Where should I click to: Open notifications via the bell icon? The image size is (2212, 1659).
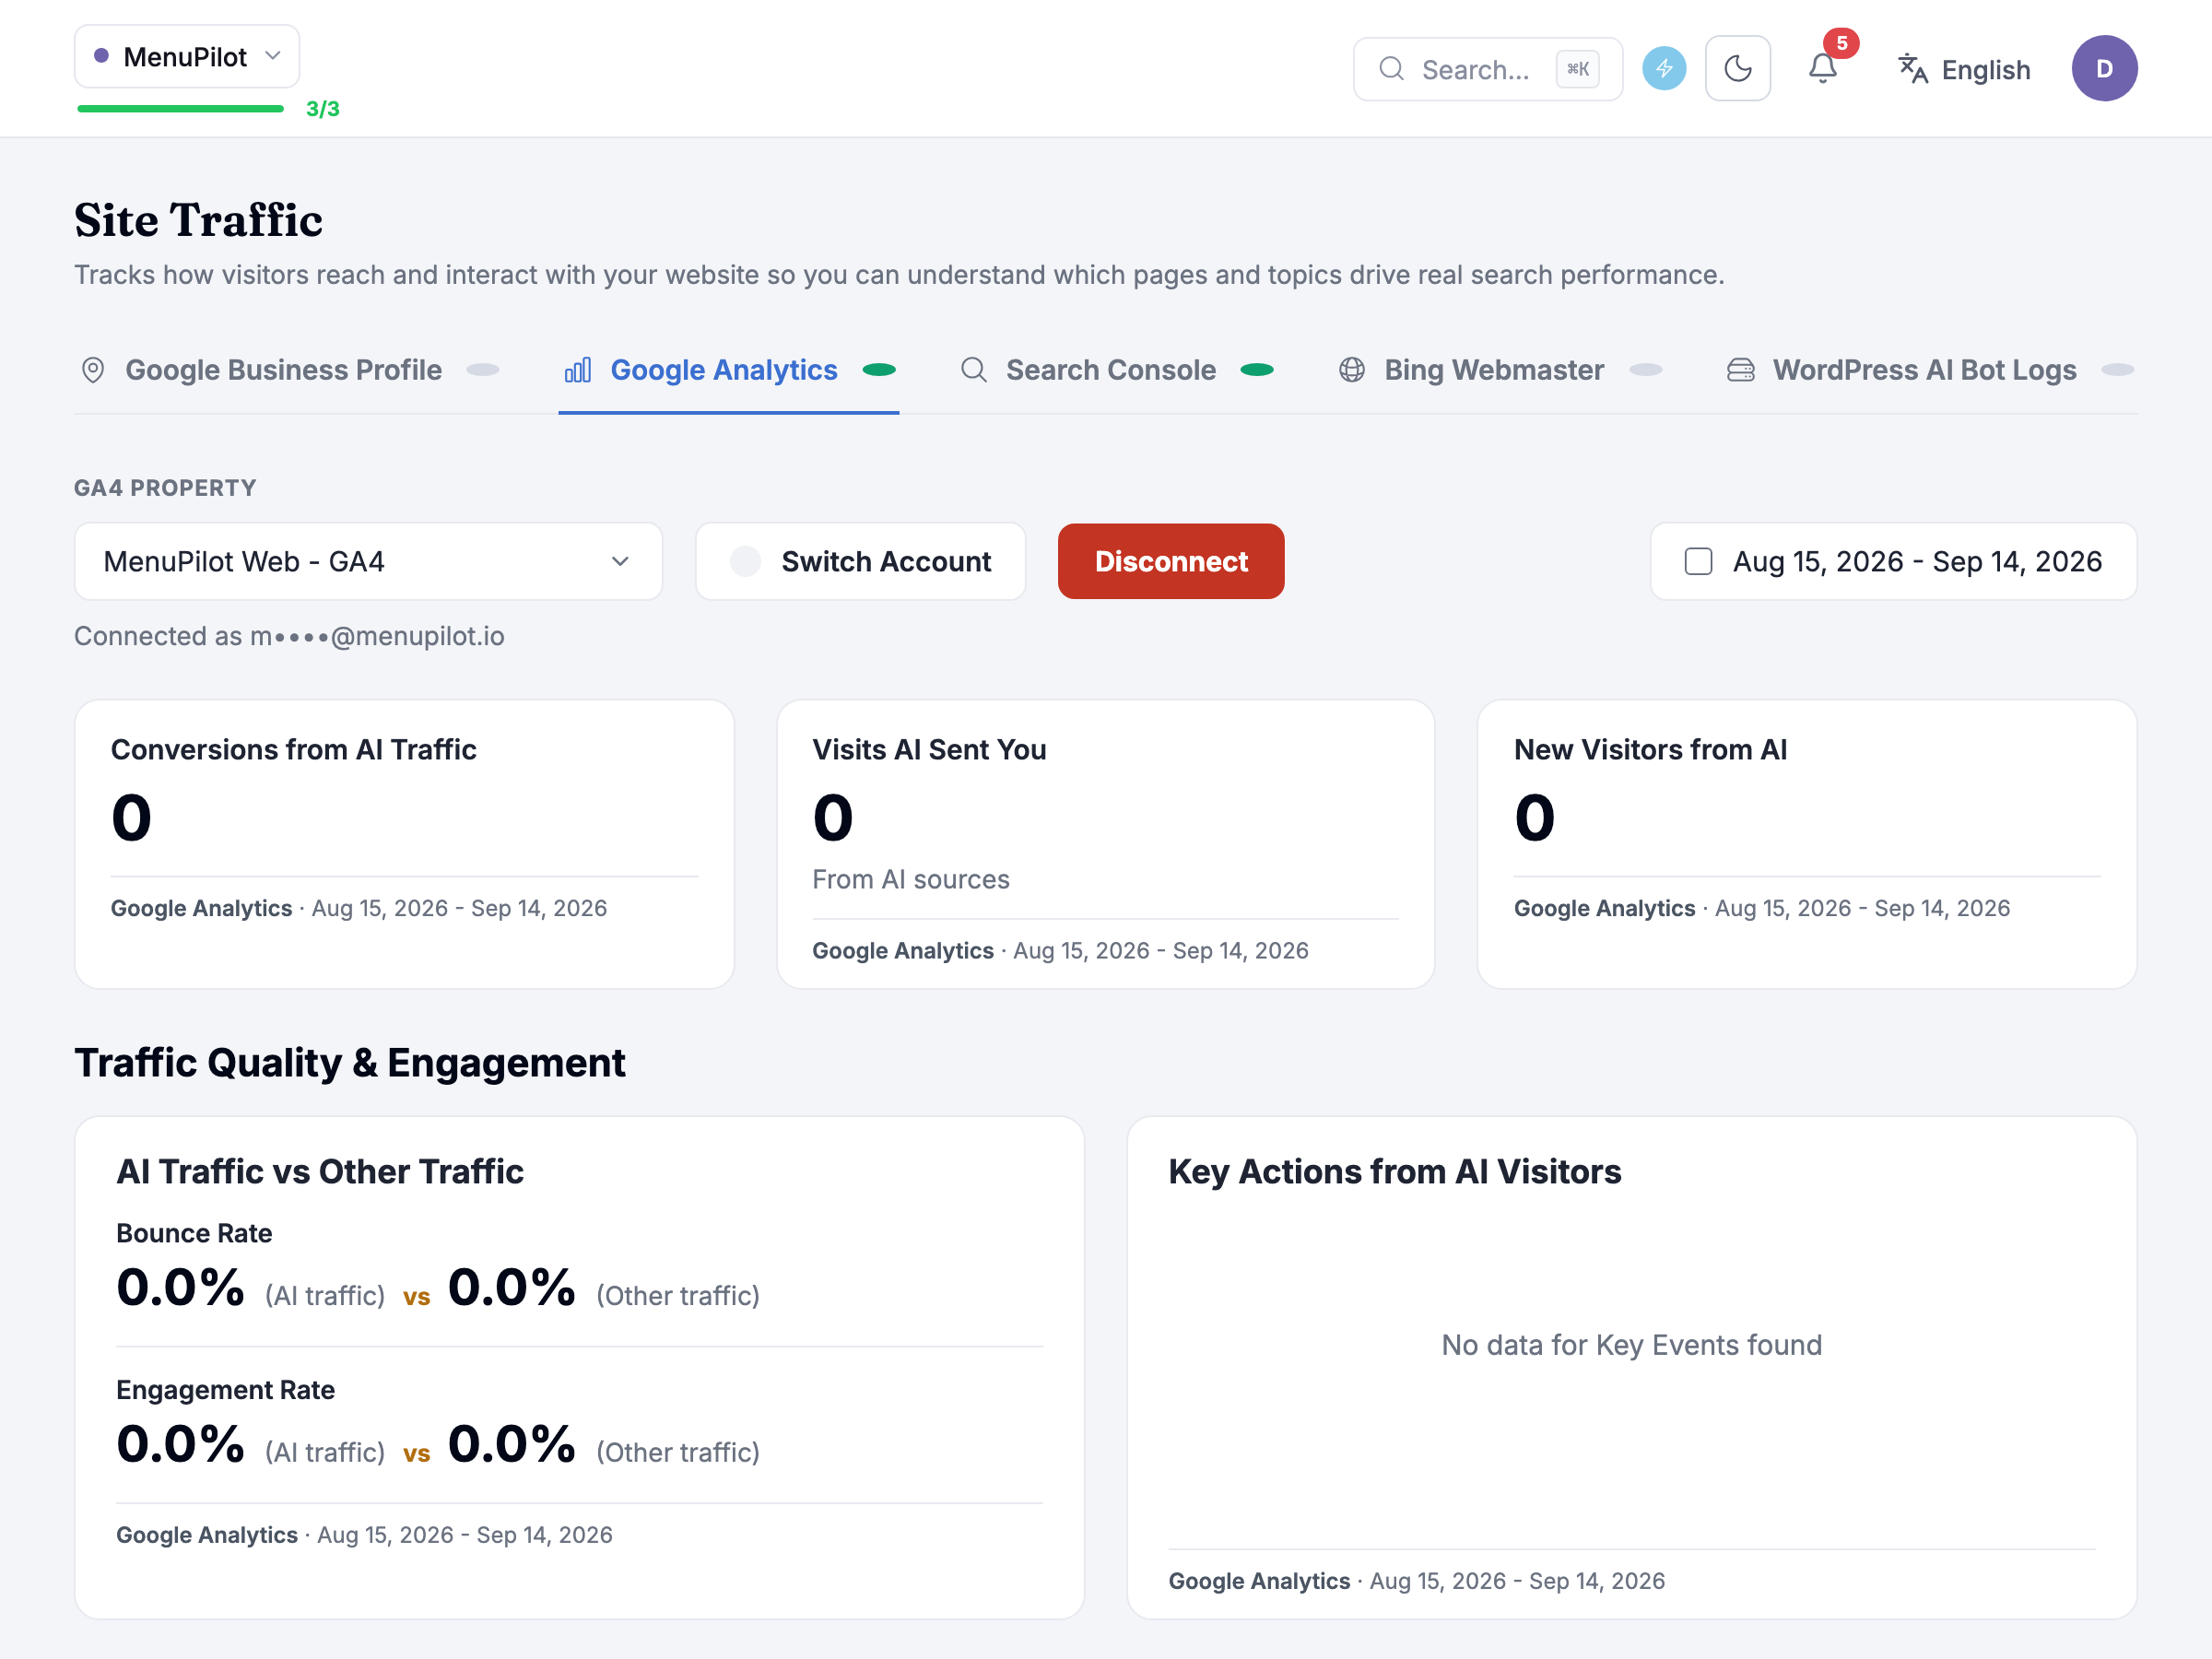coord(1822,69)
